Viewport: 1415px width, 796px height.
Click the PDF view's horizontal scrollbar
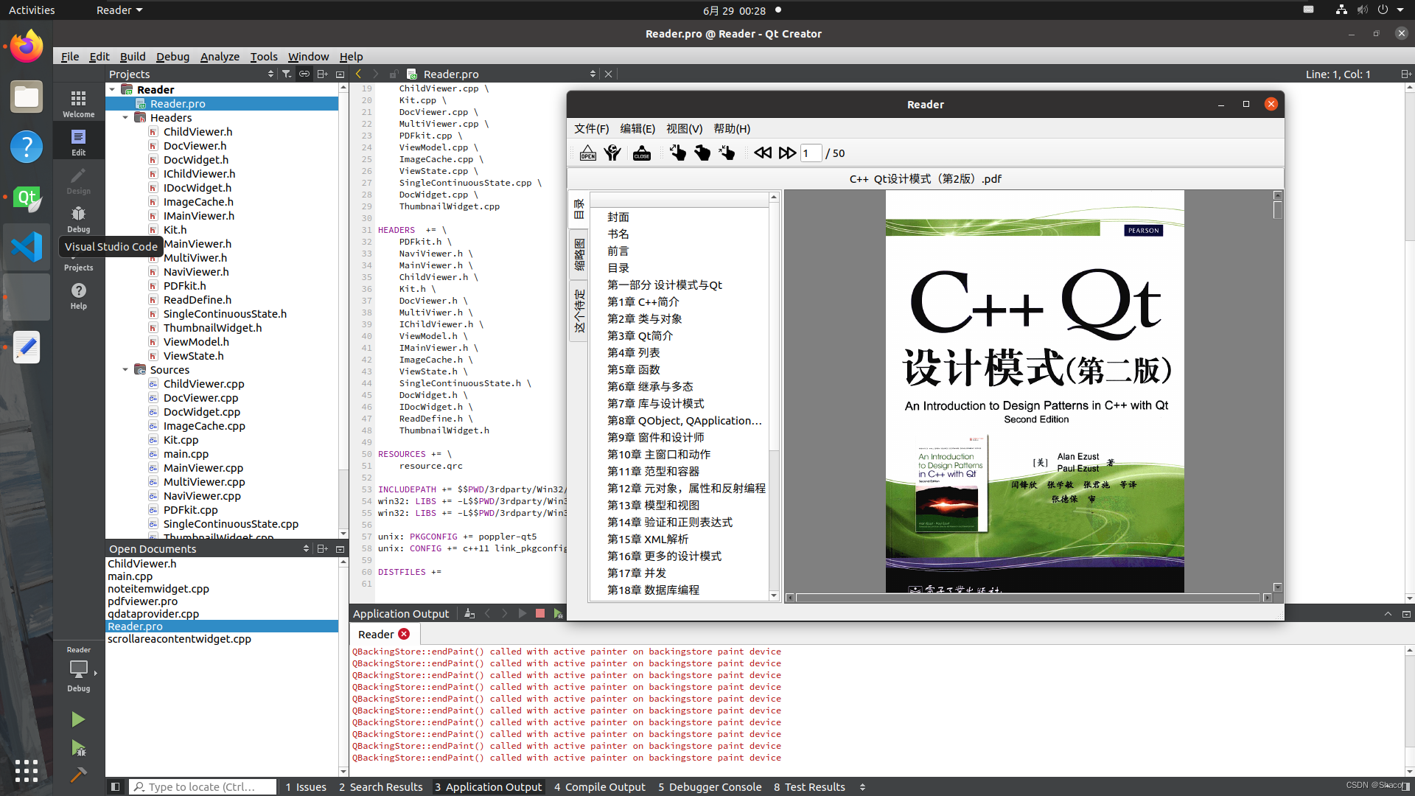pos(1024,598)
